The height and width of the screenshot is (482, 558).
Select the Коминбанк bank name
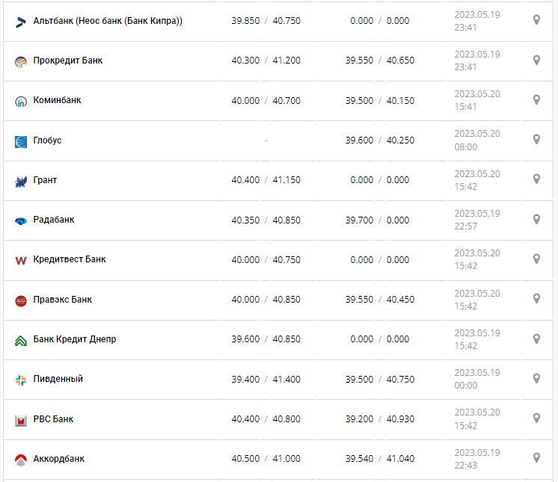58,100
